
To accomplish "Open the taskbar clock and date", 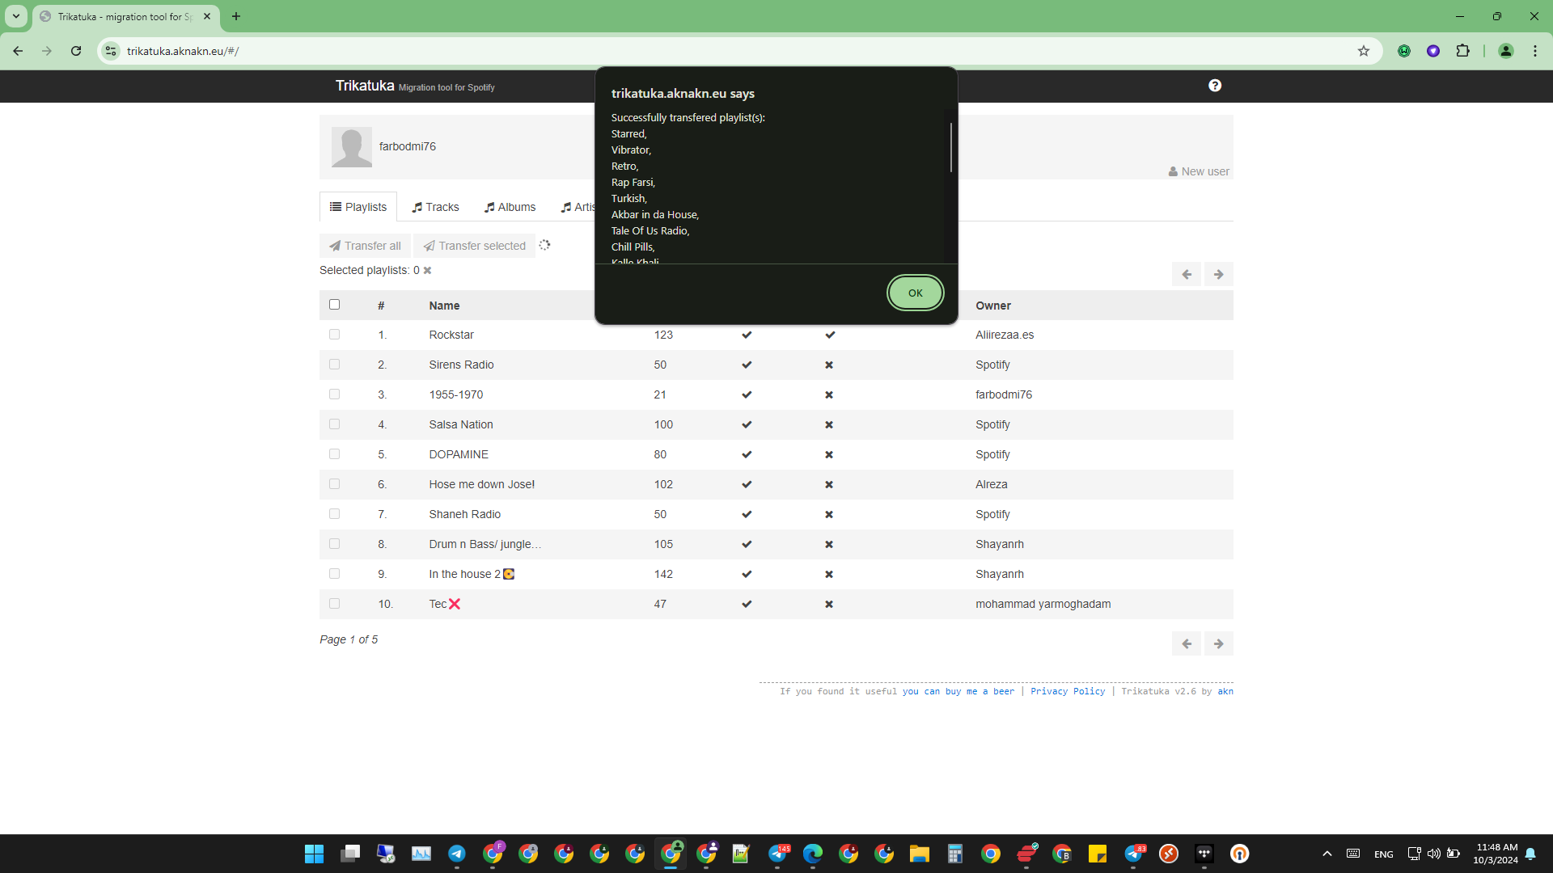I will coord(1496,854).
